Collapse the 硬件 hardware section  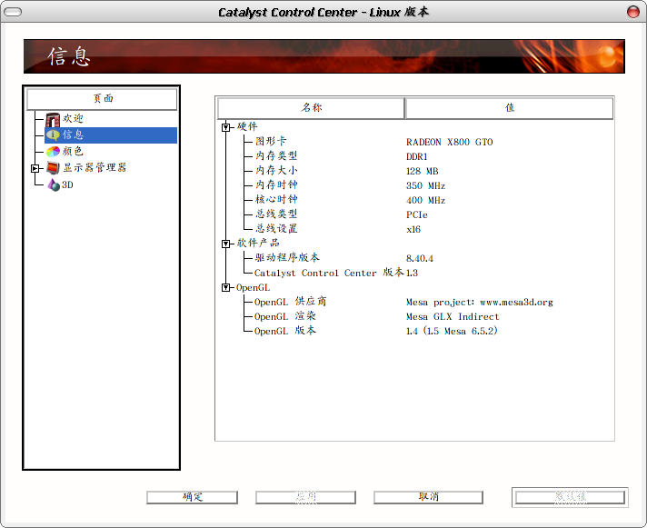[x=225, y=127]
